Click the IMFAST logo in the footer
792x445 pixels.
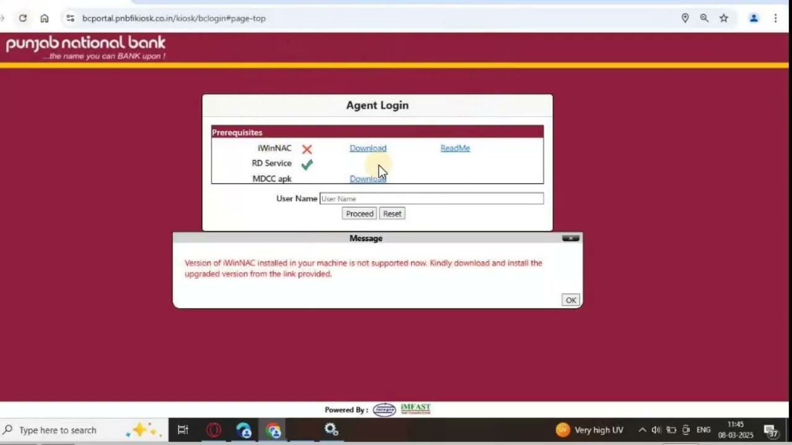(x=416, y=409)
